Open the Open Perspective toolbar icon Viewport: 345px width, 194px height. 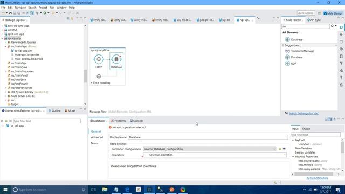319,13
